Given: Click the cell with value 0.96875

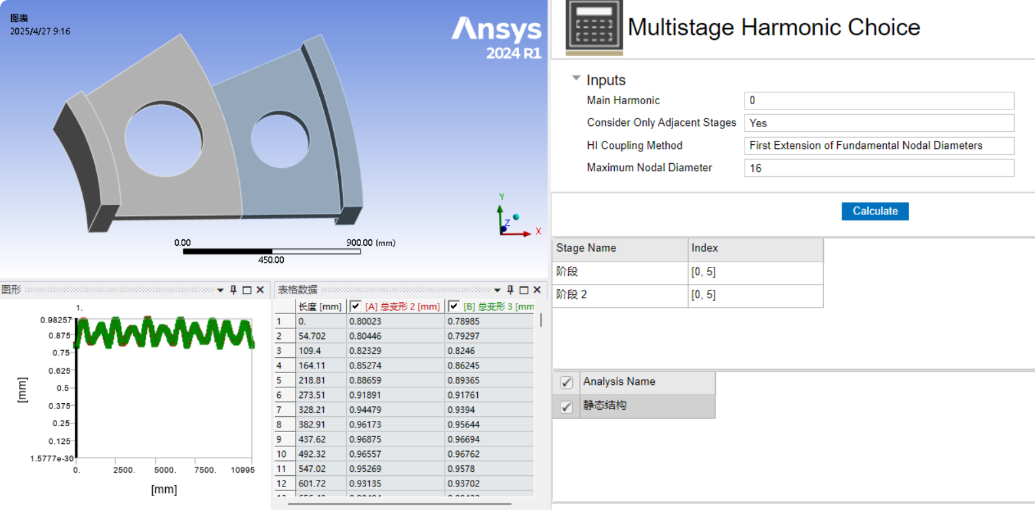Looking at the screenshot, I should coord(395,439).
